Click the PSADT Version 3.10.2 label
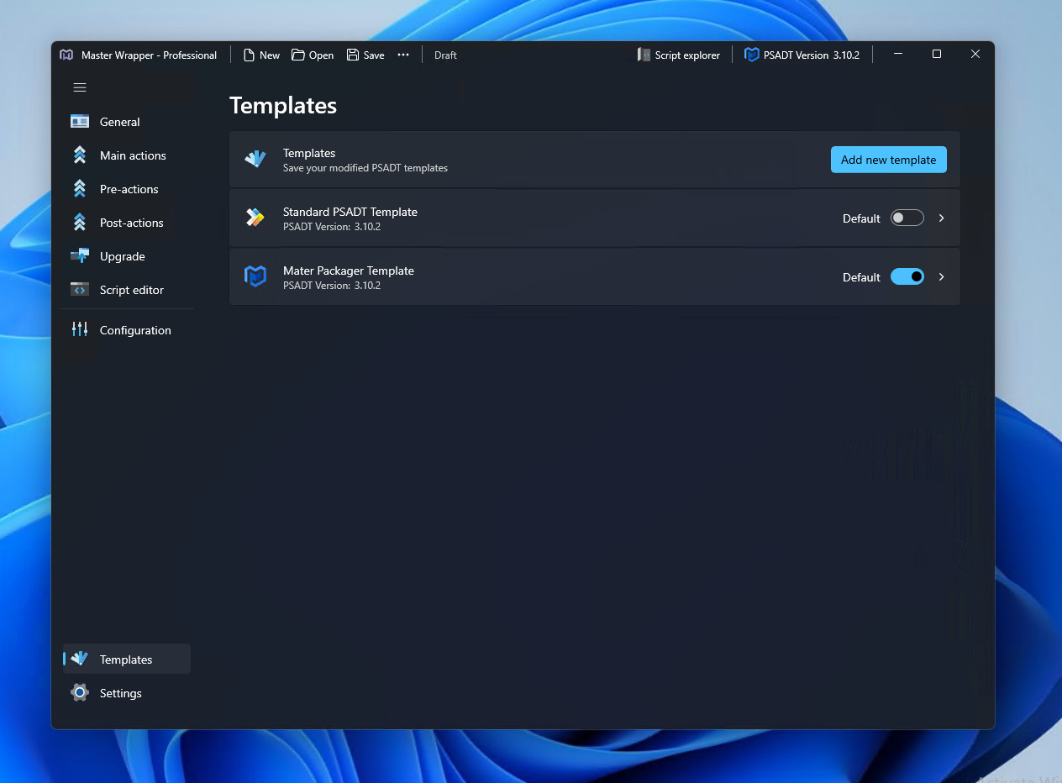The height and width of the screenshot is (783, 1062). click(812, 55)
